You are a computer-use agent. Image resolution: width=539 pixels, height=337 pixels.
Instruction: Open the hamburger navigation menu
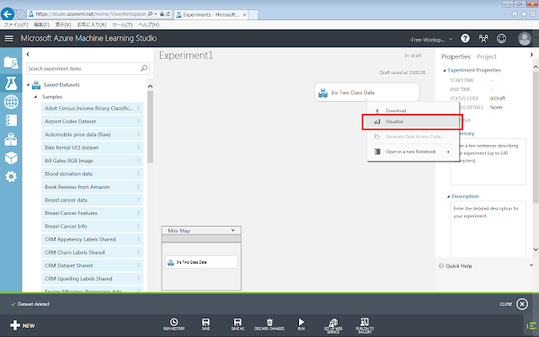tap(9, 39)
